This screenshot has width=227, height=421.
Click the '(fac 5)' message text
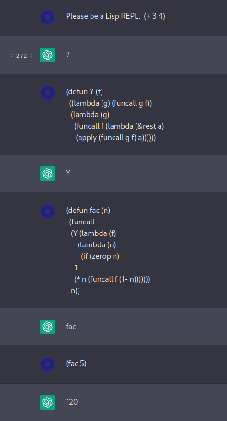point(76,364)
